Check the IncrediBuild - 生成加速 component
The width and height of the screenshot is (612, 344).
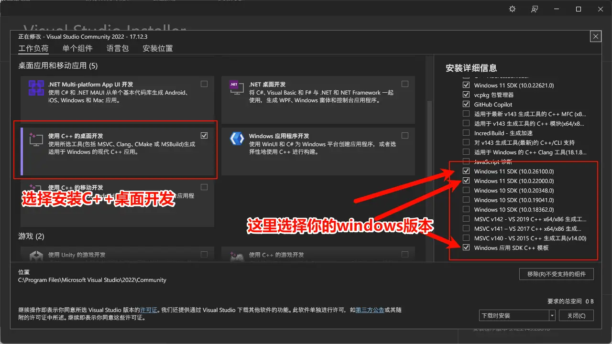pyautogui.click(x=466, y=133)
